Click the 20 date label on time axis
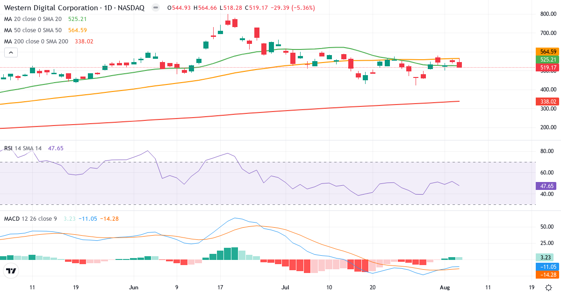The width and height of the screenshot is (561, 294). point(373,287)
